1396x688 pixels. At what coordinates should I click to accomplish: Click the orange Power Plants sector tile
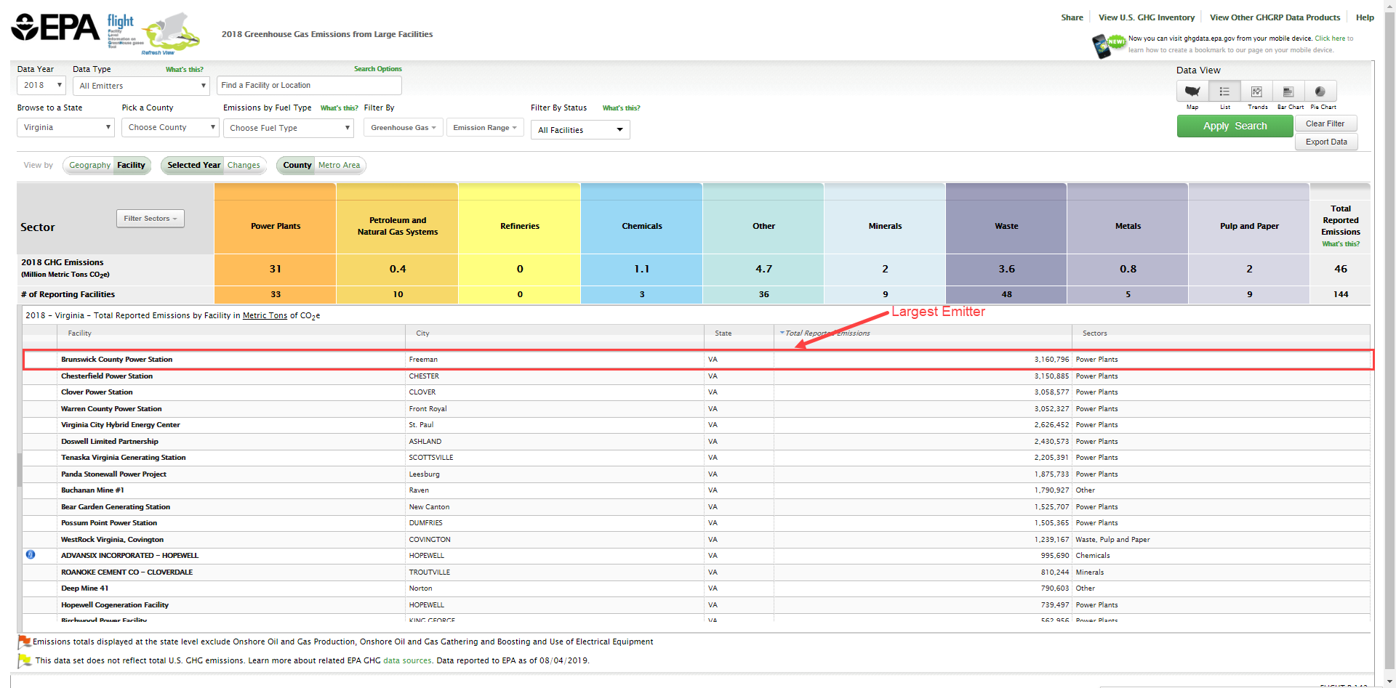[276, 226]
